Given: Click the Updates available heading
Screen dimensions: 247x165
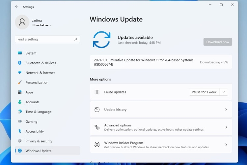Looking at the screenshot, I should tap(135, 37).
